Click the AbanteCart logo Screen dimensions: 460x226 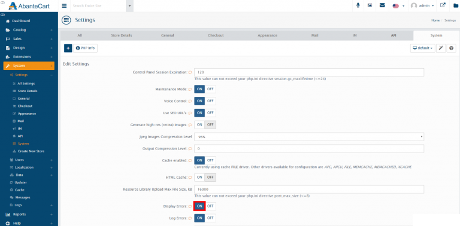pyautogui.click(x=29, y=6)
